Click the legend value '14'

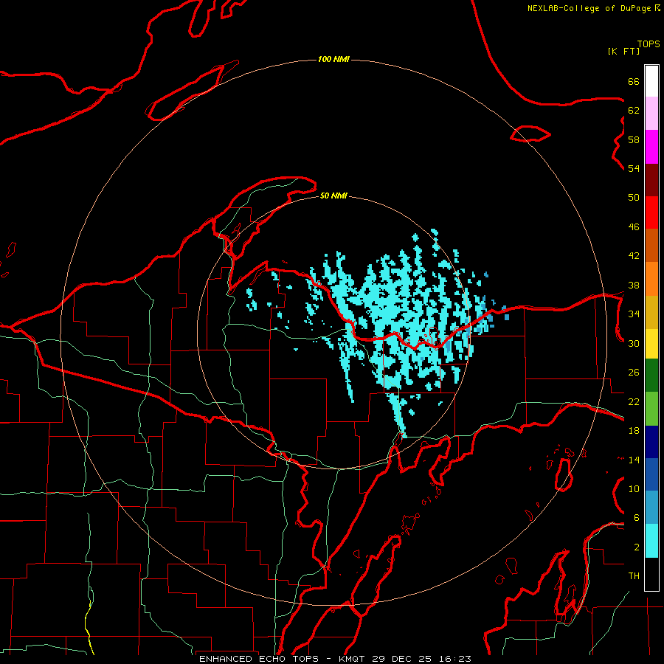[x=634, y=460]
